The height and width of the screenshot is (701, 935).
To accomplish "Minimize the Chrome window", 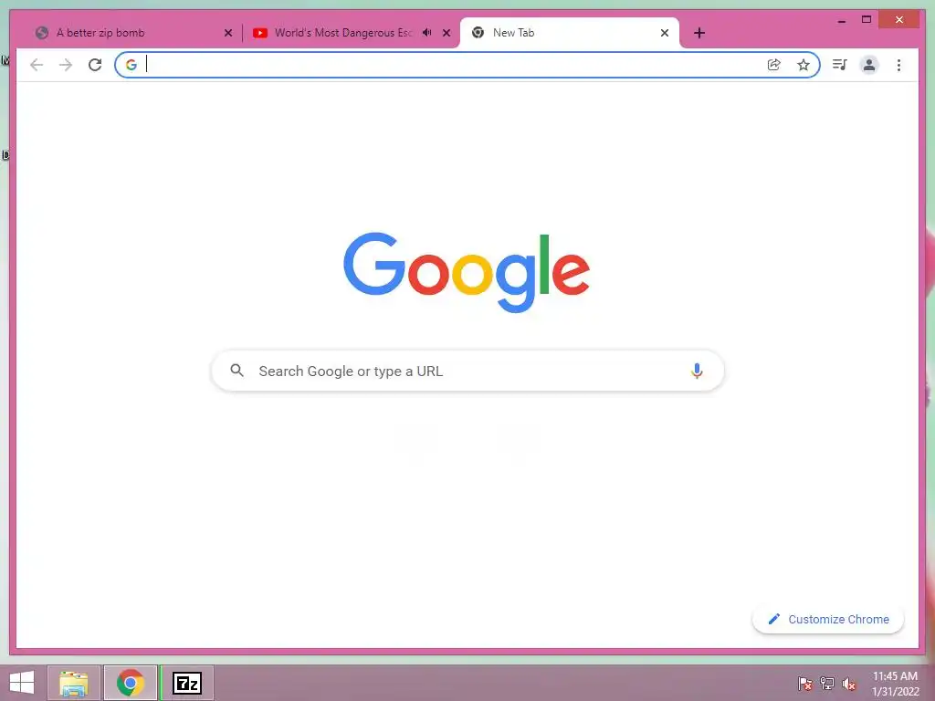I will pyautogui.click(x=841, y=20).
